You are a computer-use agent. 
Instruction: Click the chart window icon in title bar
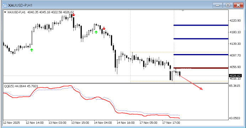5,5
